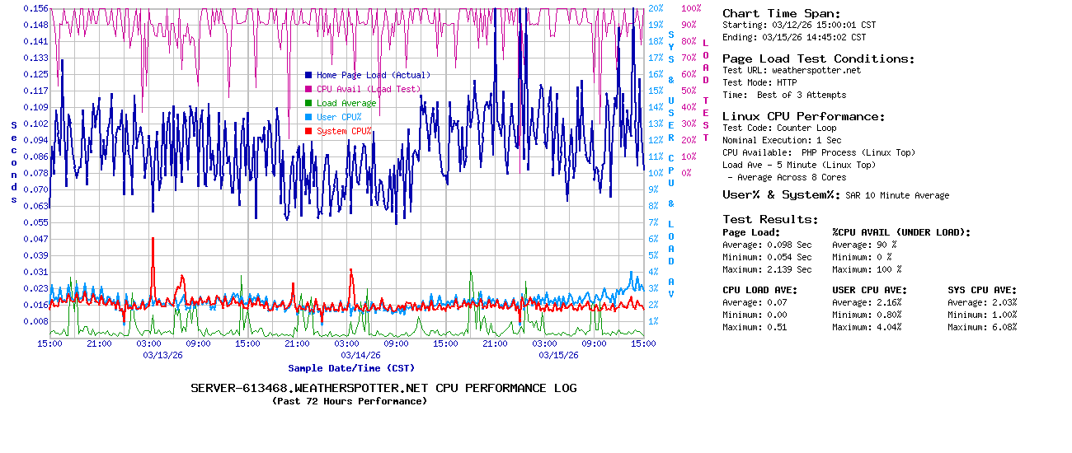1072x453 pixels.
Task: Click the '(Past 72 Hours Performance)' subtitle
Action: [350, 401]
